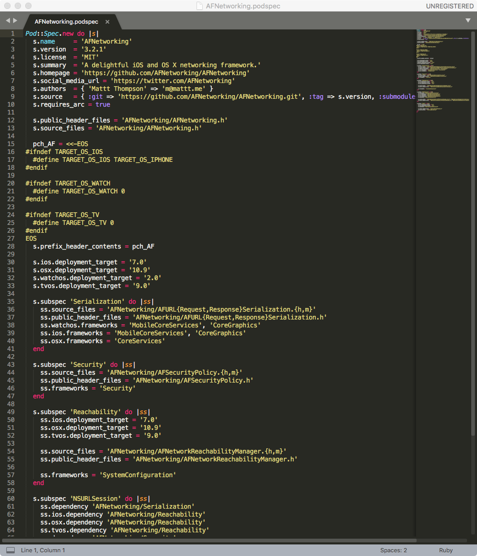The image size is (477, 556).
Task: Click the 'end' keyword on line 58
Action: coord(39,483)
